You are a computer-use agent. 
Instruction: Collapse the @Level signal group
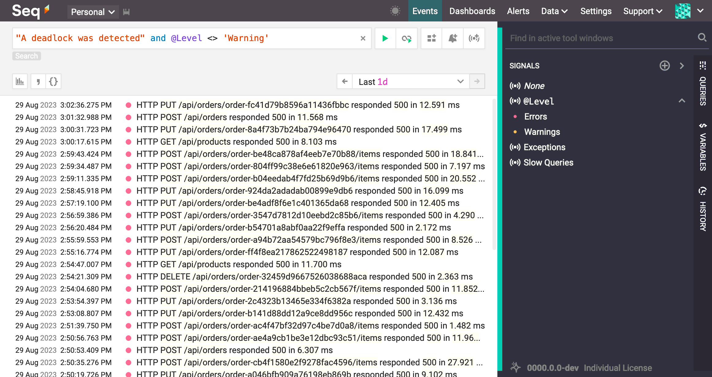click(682, 101)
